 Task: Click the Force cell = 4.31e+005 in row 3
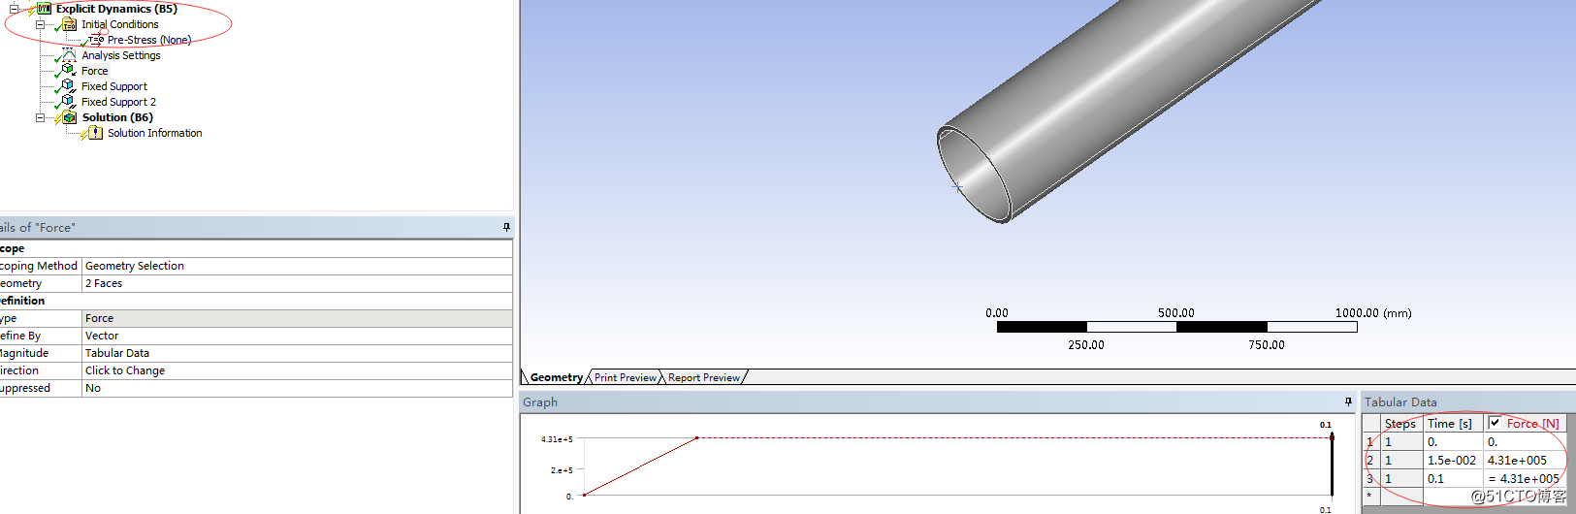1525,479
